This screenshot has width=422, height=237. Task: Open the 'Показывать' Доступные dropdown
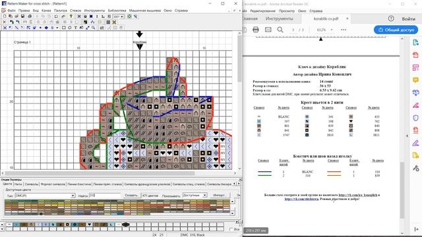205,195
